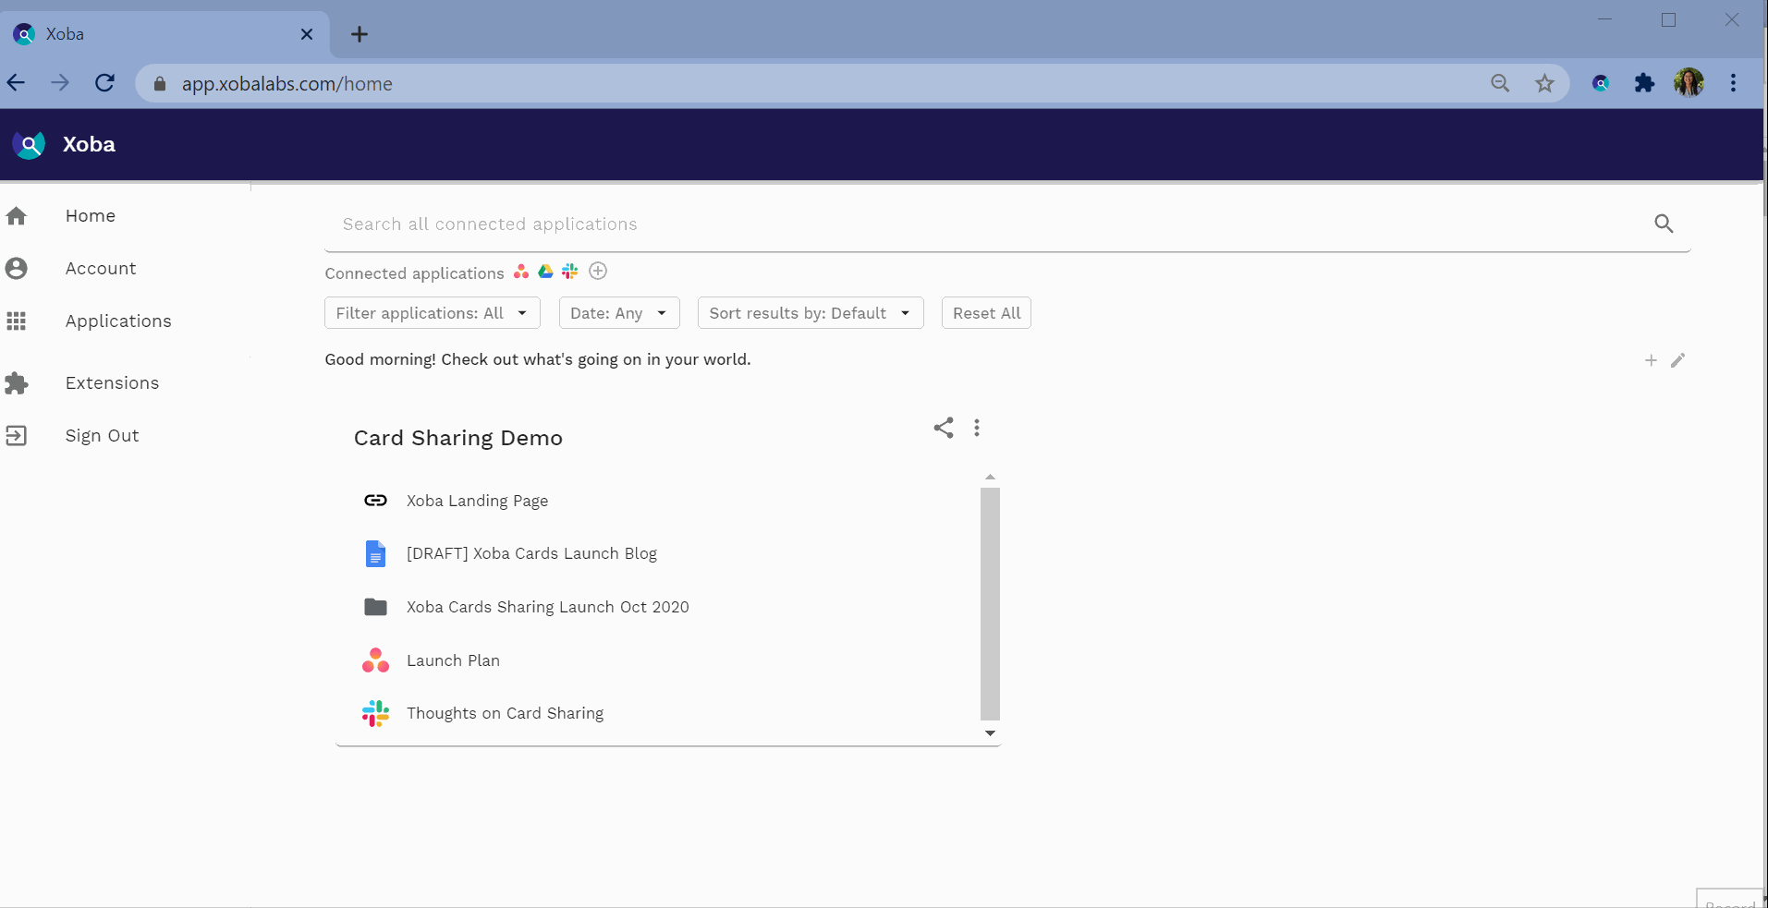Screen dimensions: 1768x908
Task: Open a new browser tab
Action: 360,34
